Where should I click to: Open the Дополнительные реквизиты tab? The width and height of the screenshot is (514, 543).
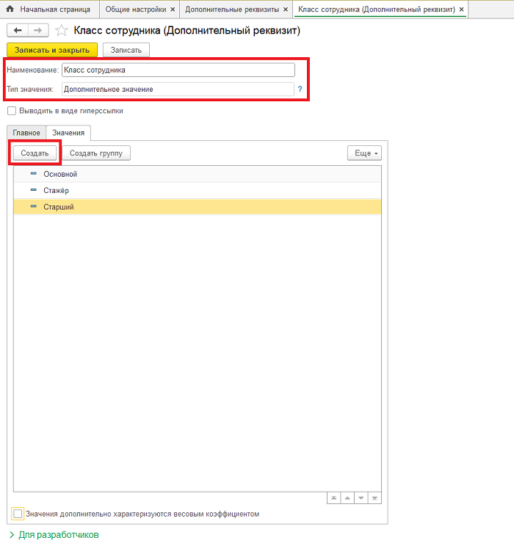point(231,10)
